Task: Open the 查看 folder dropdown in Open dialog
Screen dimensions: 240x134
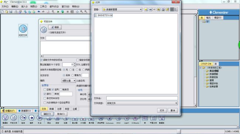Action: pyautogui.click(x=122, y=10)
